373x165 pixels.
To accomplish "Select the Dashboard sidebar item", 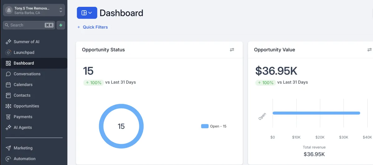I will 34,63.
